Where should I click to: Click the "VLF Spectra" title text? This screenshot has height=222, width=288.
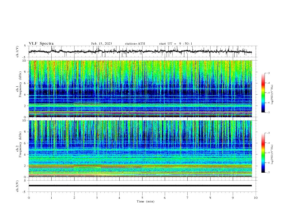coord(41,44)
